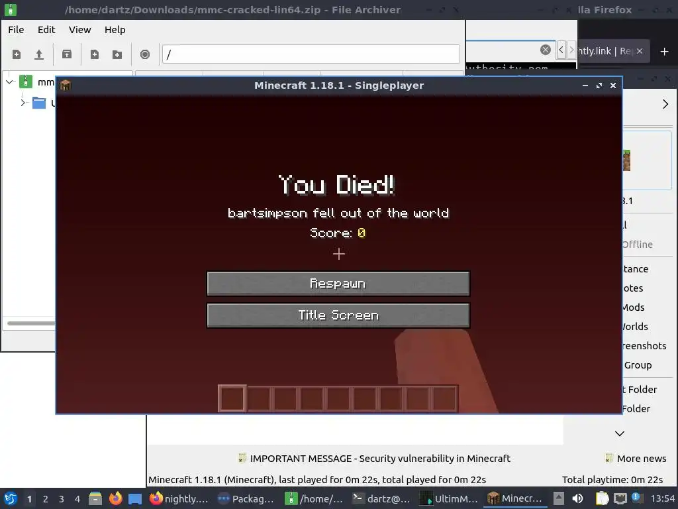Switch to dartz@ terminal taskbar window
678x509 pixels.
[382, 498]
